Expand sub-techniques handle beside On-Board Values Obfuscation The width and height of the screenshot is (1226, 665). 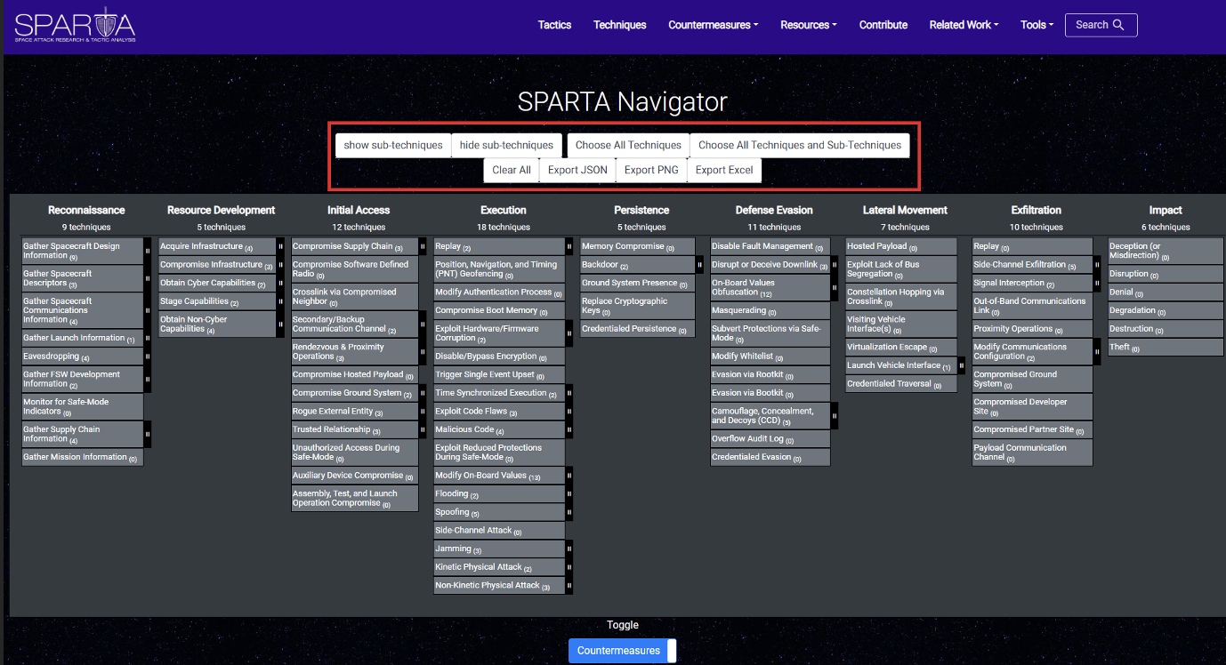pos(835,288)
